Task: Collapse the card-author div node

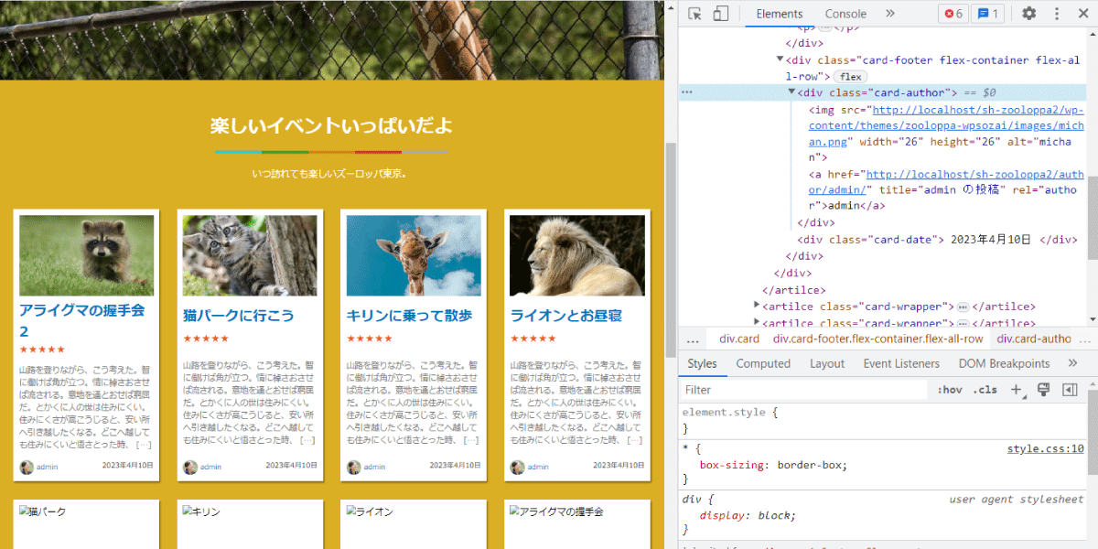Action: (x=792, y=92)
